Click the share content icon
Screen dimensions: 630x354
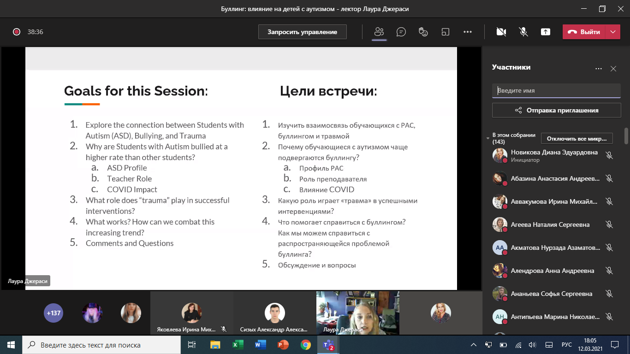pos(546,32)
